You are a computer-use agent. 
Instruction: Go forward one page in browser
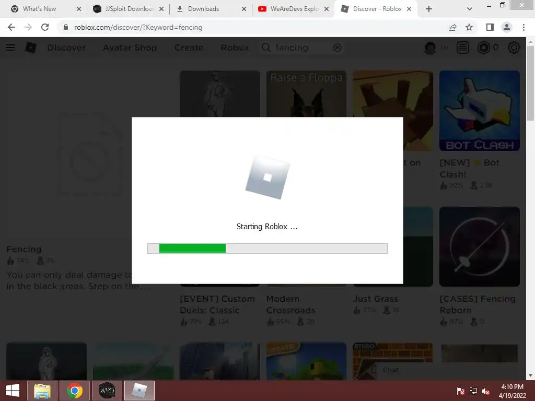click(x=28, y=27)
